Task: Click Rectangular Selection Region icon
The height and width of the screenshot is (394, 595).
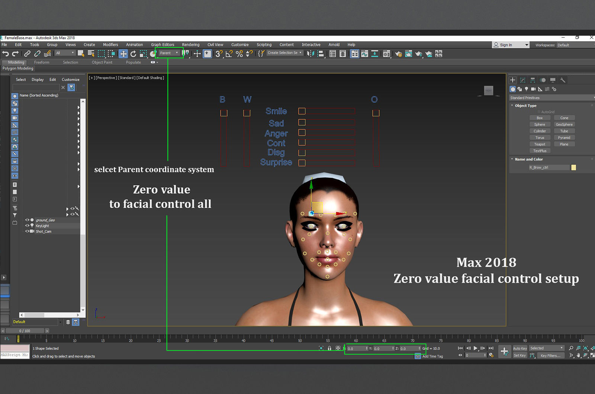Action: coord(101,54)
